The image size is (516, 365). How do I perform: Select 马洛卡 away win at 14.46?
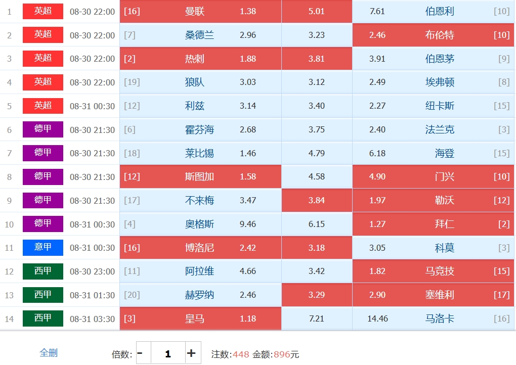[433, 318]
